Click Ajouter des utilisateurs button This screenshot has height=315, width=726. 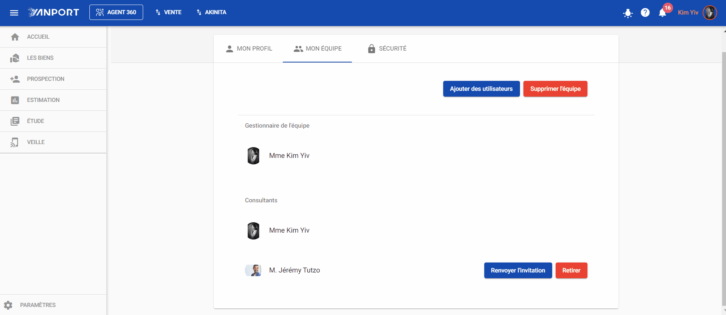[x=481, y=89]
